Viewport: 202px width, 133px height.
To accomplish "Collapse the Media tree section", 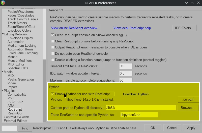I will point(3,72).
